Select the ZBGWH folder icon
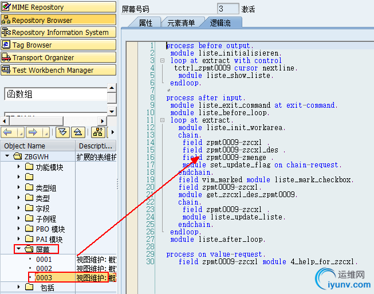The image size is (374, 294). 18,156
